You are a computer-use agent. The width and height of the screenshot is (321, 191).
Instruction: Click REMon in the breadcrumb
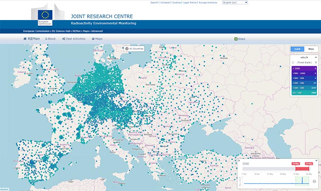click(77, 31)
